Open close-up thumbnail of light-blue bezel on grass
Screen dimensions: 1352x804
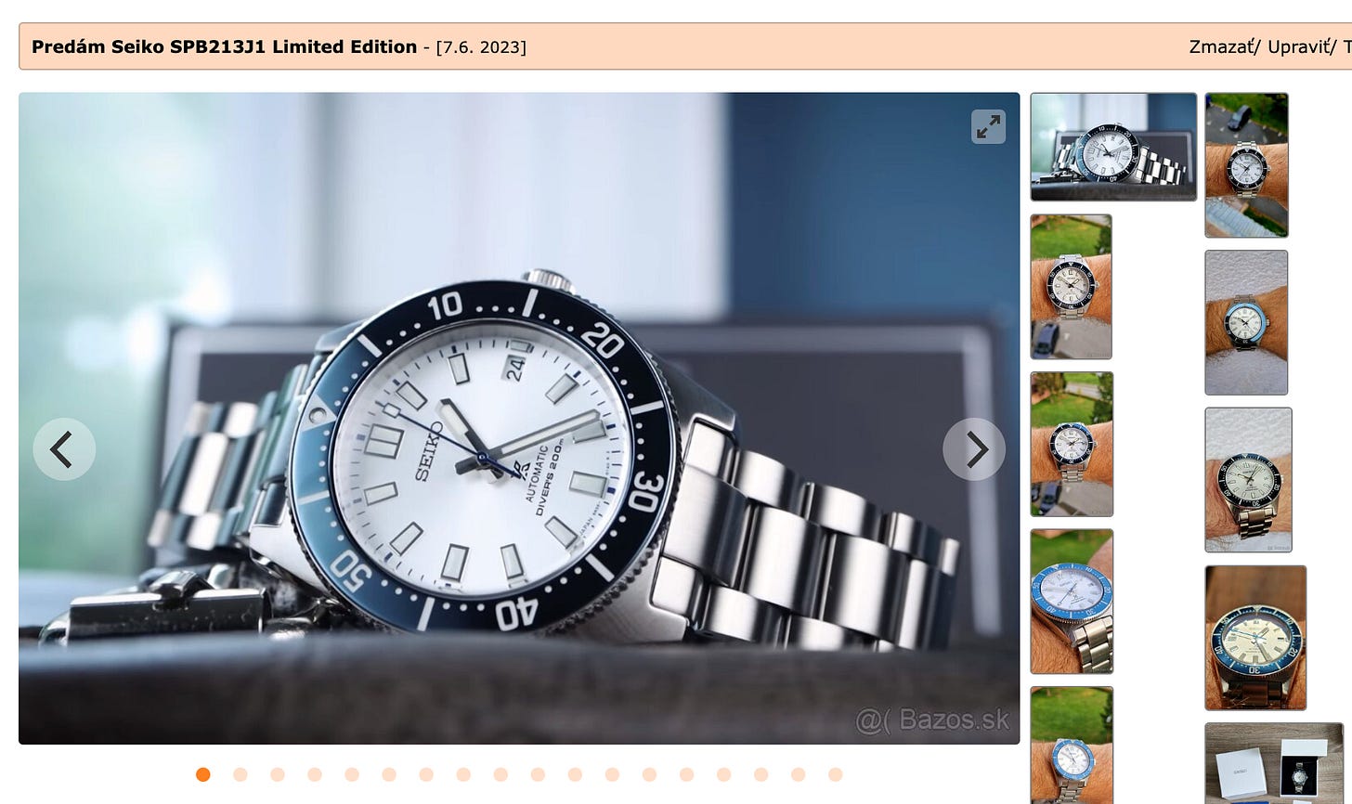1072,602
